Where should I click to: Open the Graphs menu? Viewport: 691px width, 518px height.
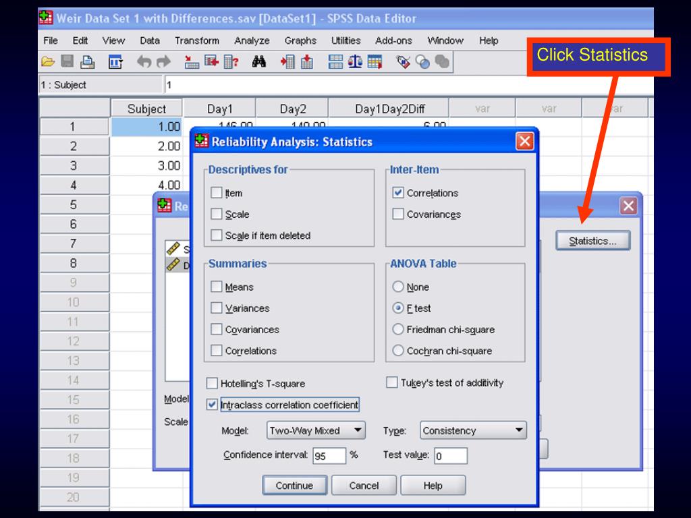300,40
